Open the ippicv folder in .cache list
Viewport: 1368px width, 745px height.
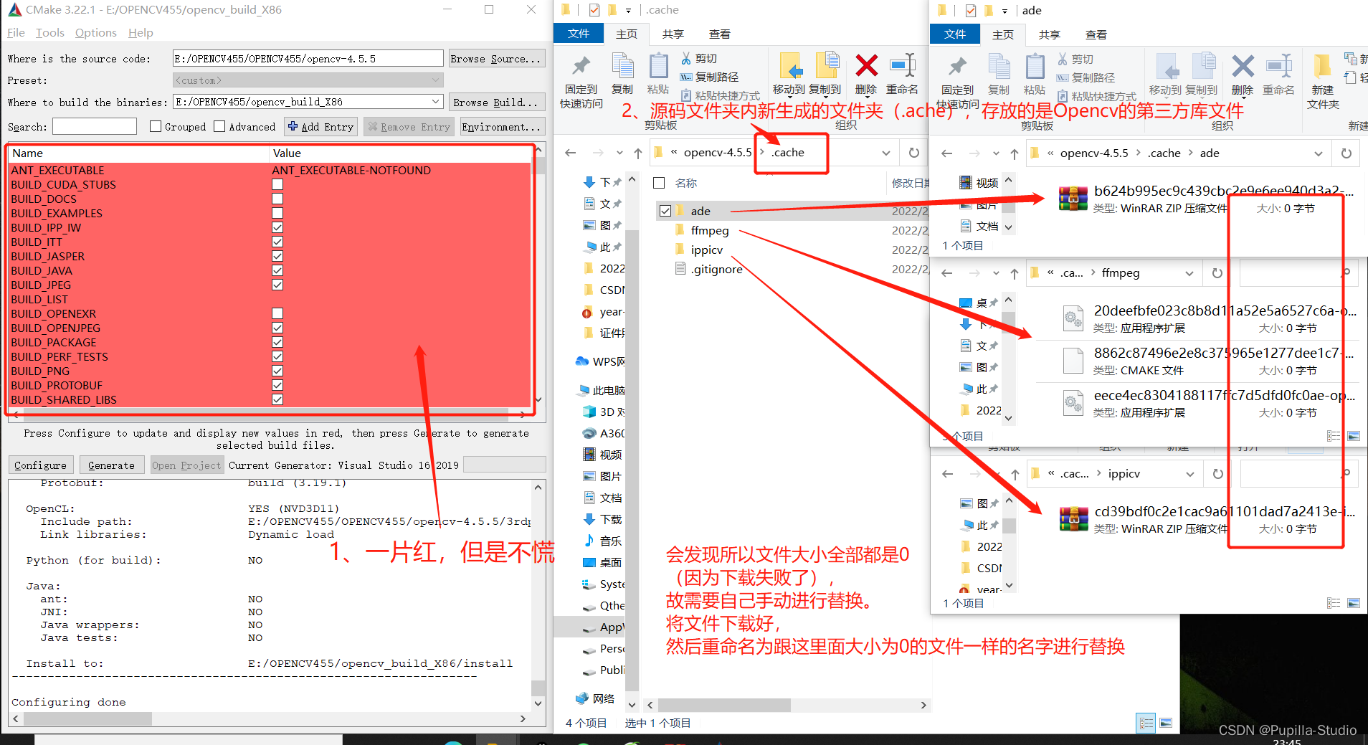tap(706, 250)
